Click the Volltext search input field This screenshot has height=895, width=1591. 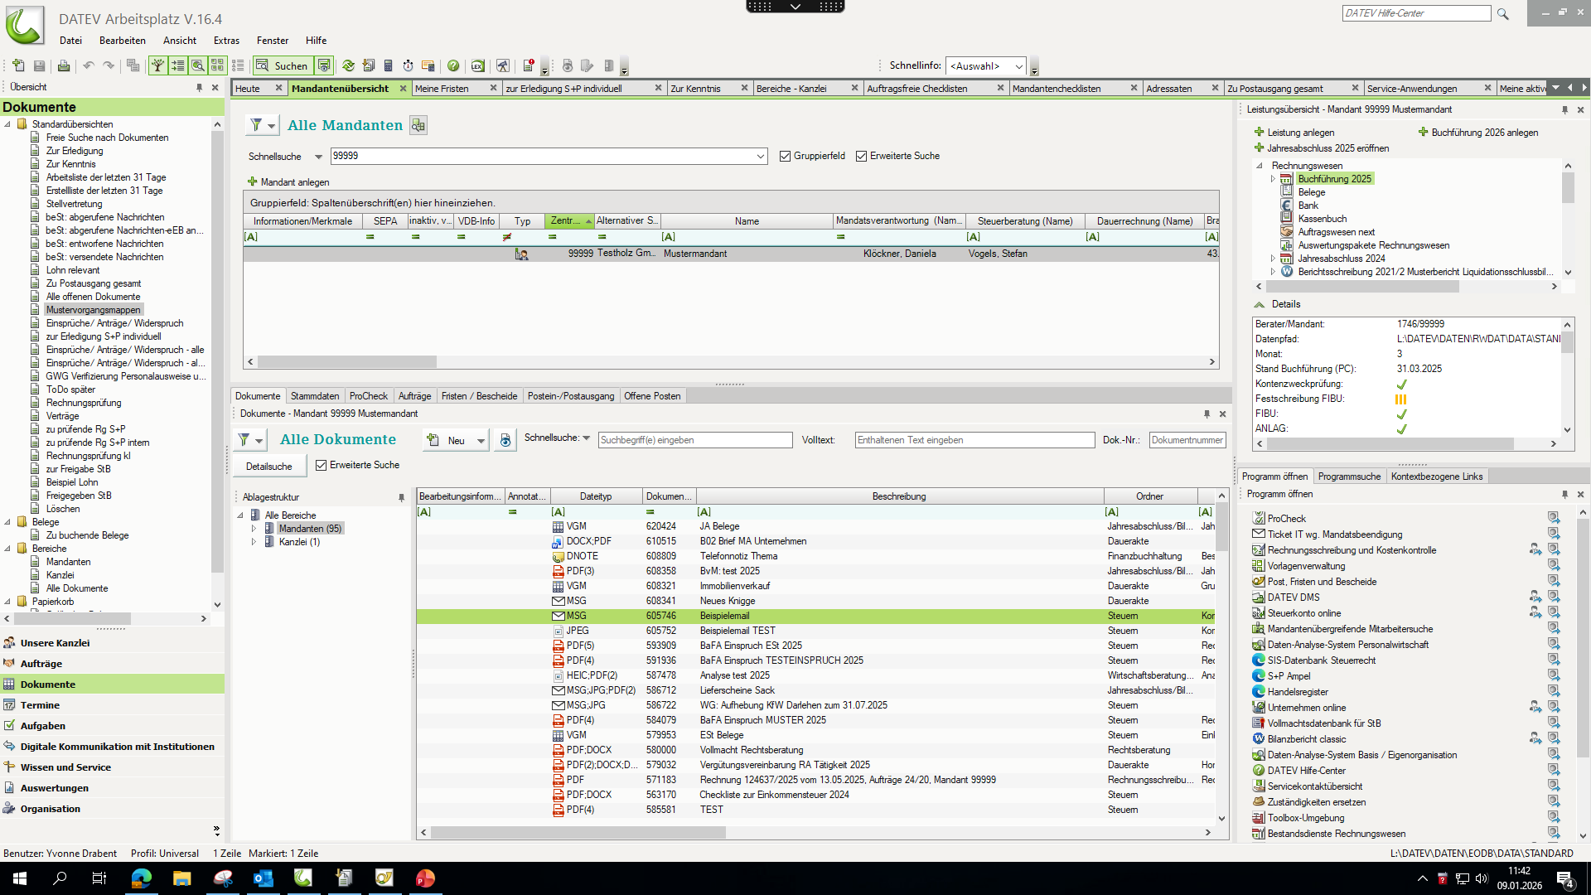tap(974, 440)
